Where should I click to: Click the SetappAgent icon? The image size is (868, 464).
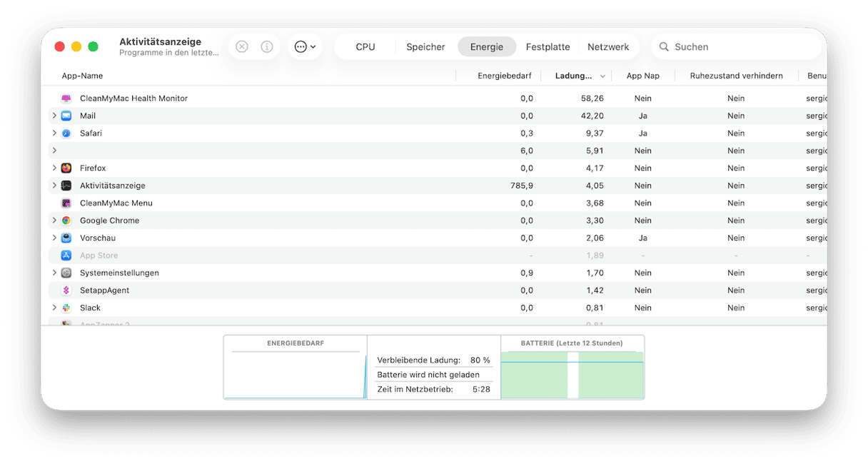[66, 291]
